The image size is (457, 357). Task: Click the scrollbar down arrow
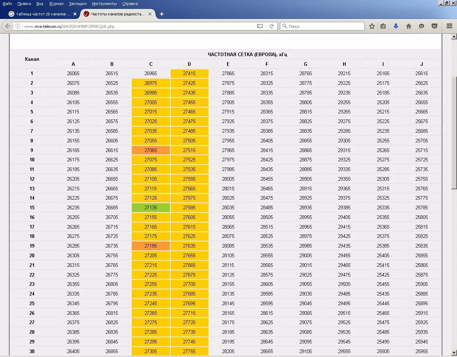pos(454,353)
